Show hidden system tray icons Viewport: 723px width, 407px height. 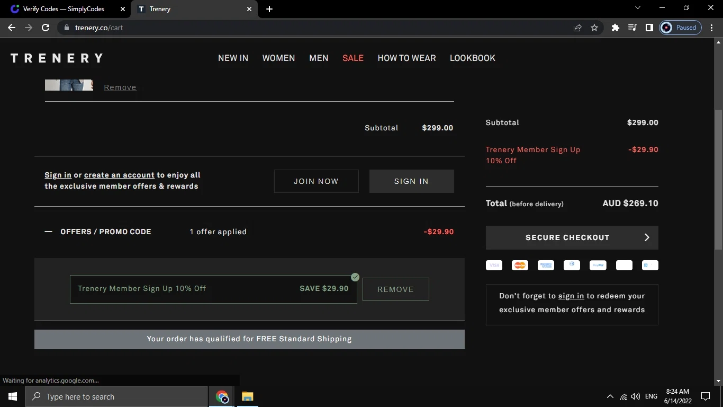[x=610, y=396]
